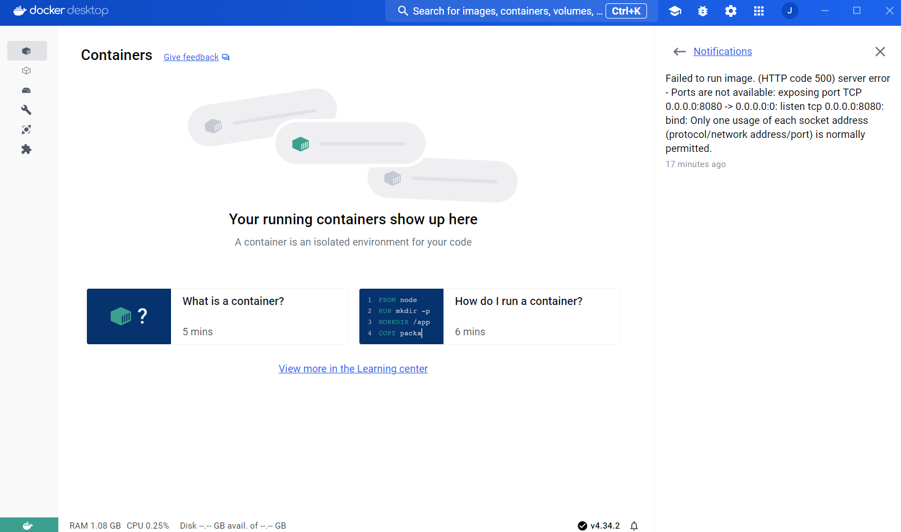
Task: Open the "How do I run a container?" guide title
Action: point(519,301)
